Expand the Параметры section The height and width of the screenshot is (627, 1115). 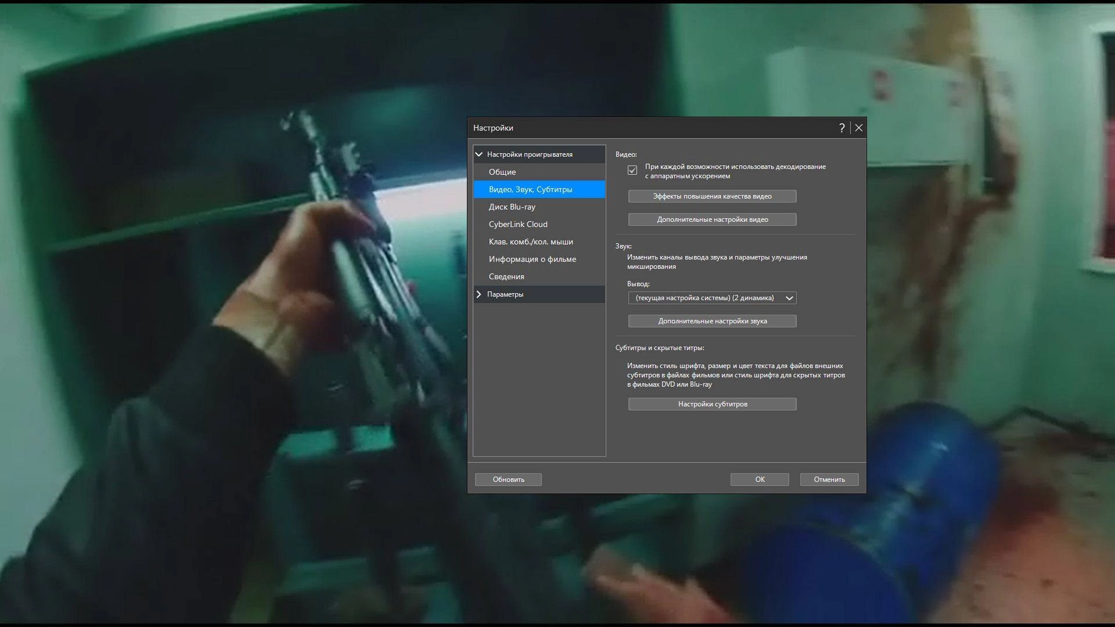pyautogui.click(x=479, y=294)
